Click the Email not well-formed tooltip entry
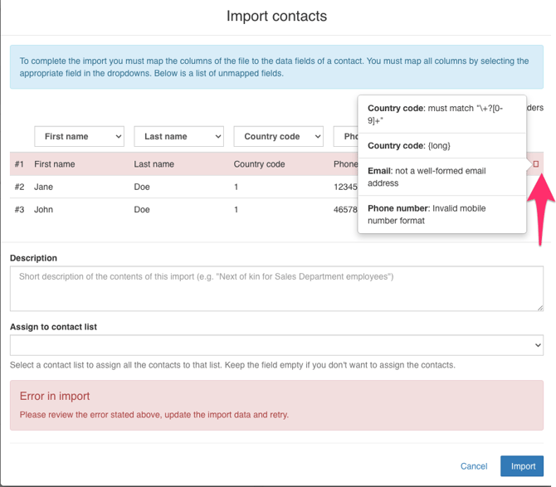Image resolution: width=556 pixels, height=487 pixels. click(441, 177)
